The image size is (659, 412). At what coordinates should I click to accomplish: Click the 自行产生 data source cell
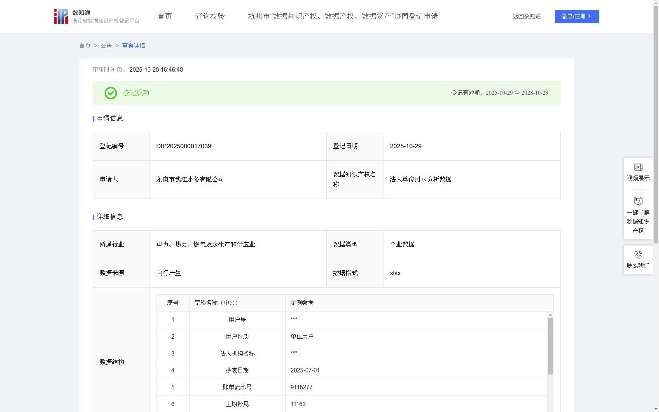pyautogui.click(x=238, y=273)
